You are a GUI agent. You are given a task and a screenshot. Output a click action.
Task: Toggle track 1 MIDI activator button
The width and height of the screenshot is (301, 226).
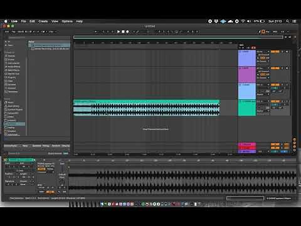tap(275, 51)
